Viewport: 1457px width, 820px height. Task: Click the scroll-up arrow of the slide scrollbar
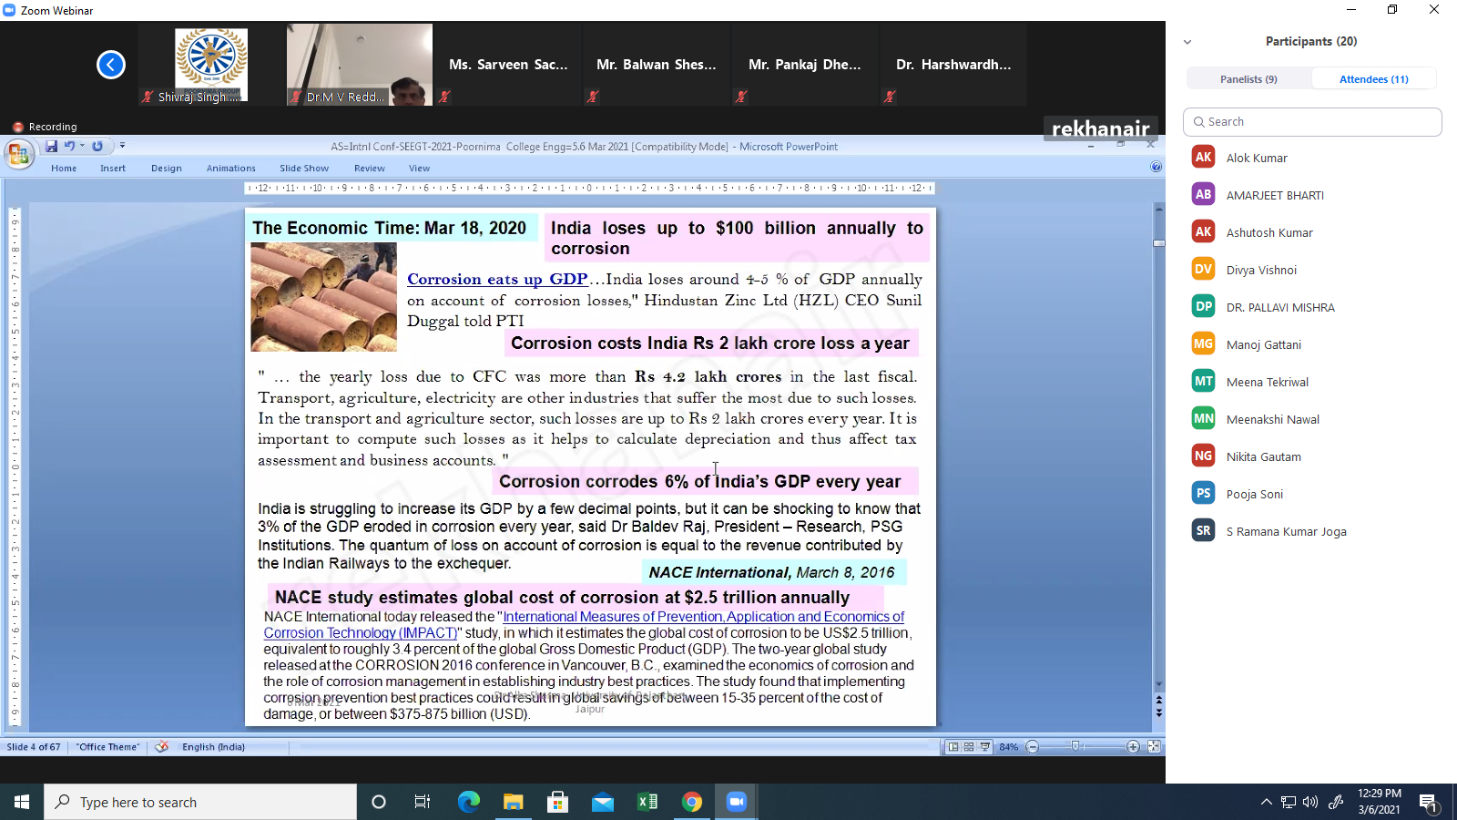[x=1159, y=209]
